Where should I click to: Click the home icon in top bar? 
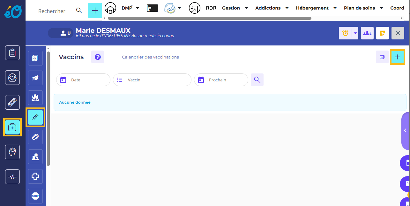click(x=110, y=8)
